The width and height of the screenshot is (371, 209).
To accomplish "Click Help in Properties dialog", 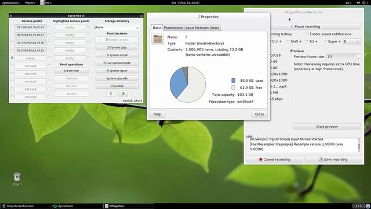I will click(x=157, y=114).
